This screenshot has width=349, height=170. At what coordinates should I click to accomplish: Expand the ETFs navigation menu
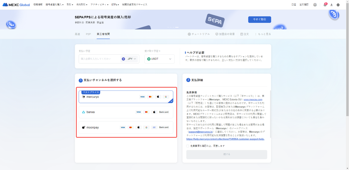[115, 5]
